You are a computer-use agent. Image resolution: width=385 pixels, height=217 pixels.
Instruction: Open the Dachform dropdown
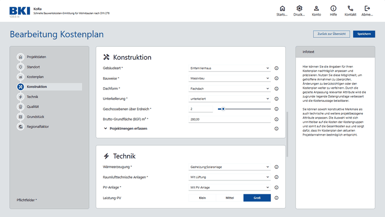[230, 89]
